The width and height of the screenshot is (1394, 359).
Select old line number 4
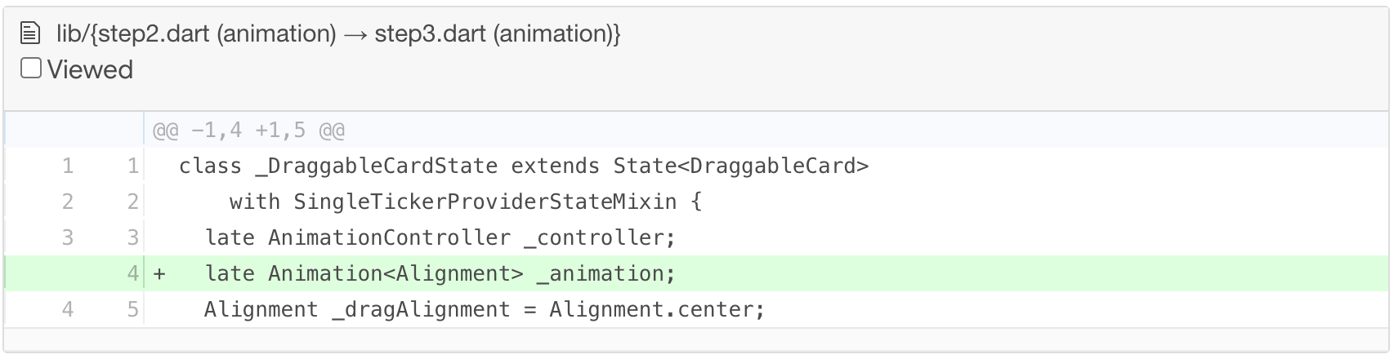coord(68,309)
